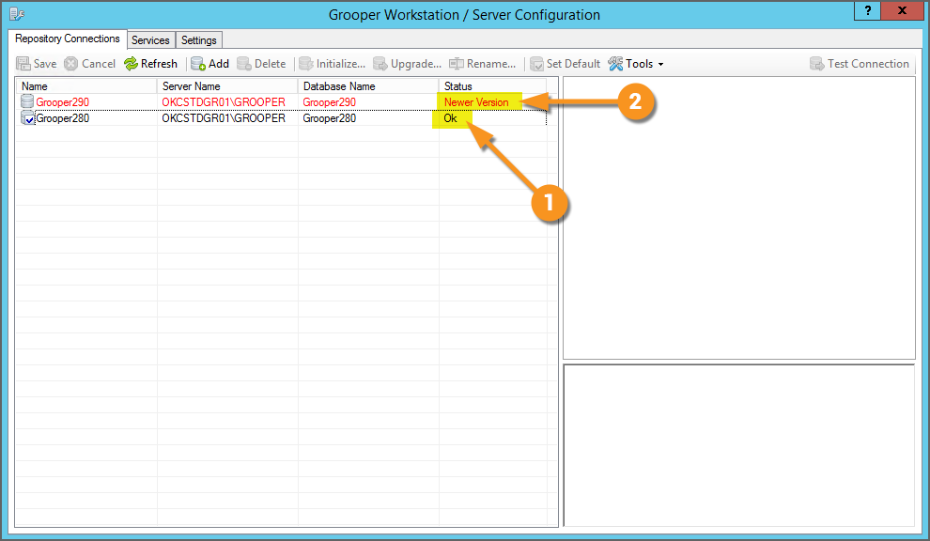Click the Grooper application icon in title bar
Viewport: 930px width, 541px height.
coord(17,14)
